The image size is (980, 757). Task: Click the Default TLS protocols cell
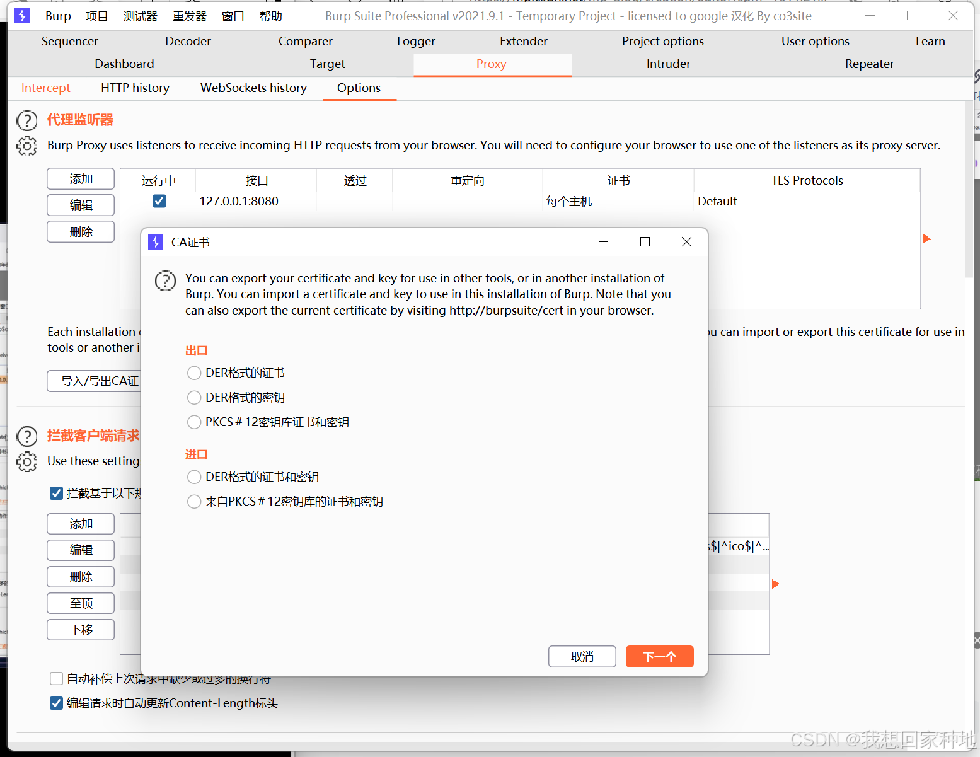pyautogui.click(x=807, y=201)
